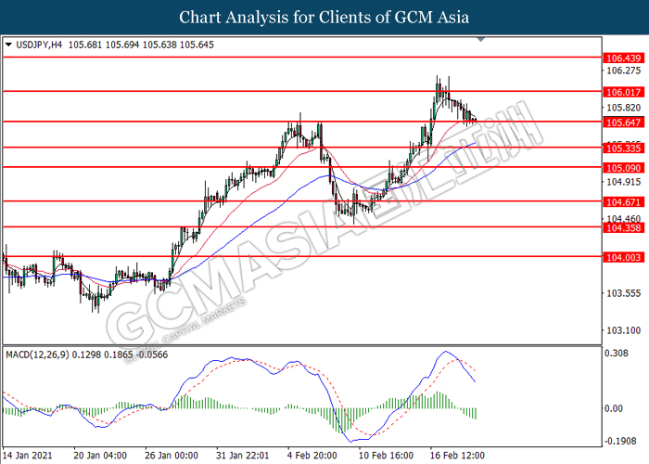
Task: Click the 0.308 MACD scale value
Action: click(617, 353)
